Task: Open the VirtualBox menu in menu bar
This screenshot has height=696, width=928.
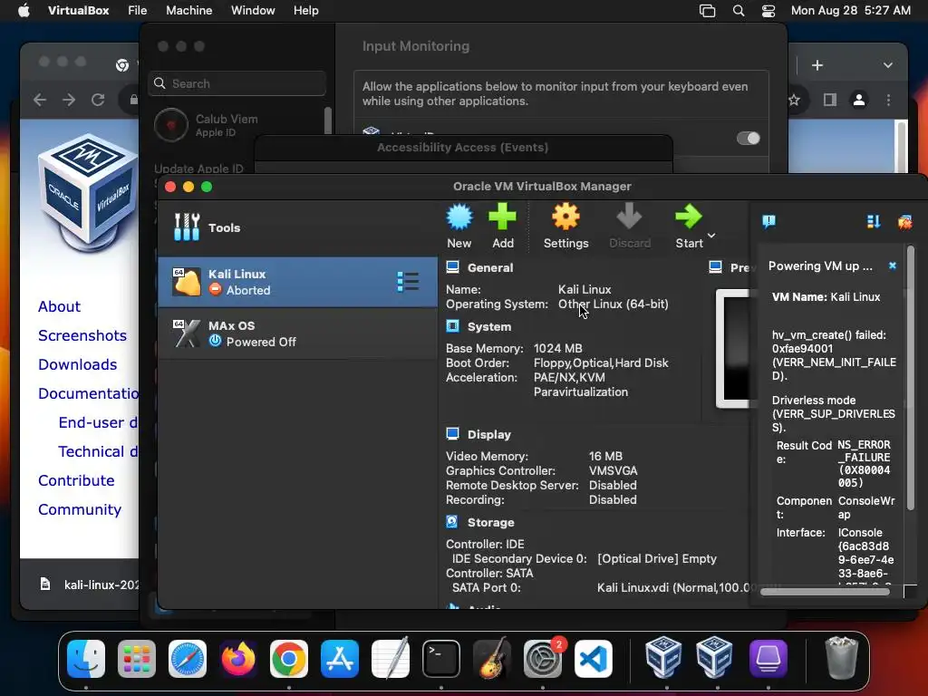Action: click(78, 11)
